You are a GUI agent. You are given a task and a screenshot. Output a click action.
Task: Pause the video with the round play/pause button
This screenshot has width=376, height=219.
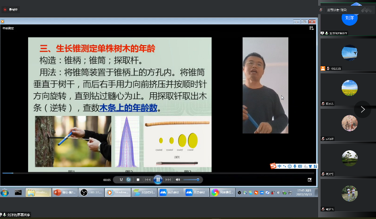pos(158,180)
